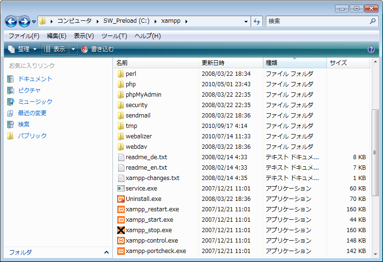Expand the arrow after xampp in the breadcrumb
Image resolution: width=383 pixels, height=262 pixels.
click(x=187, y=21)
